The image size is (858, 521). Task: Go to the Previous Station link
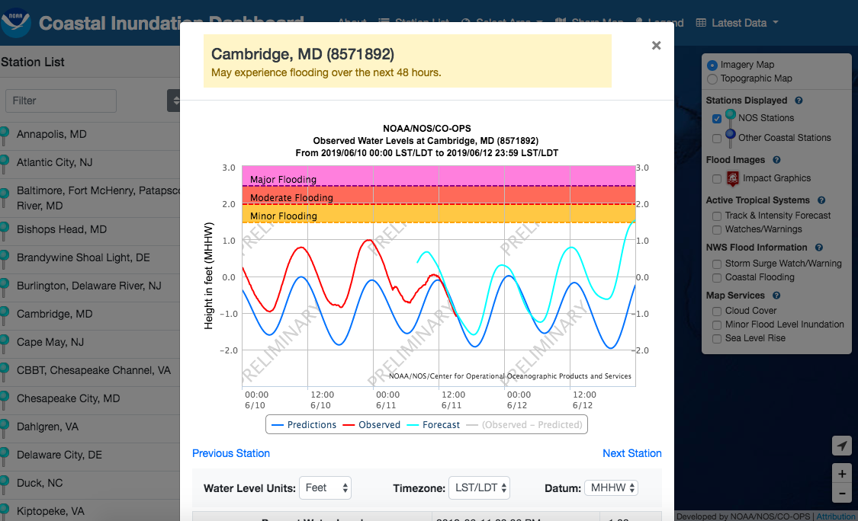[231, 453]
